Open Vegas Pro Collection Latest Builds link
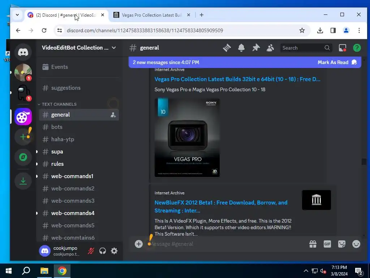This screenshot has width=370, height=278. pyautogui.click(x=237, y=79)
